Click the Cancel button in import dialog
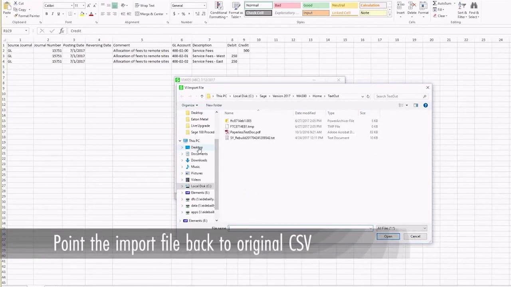The height and width of the screenshot is (287, 511). pos(415,236)
